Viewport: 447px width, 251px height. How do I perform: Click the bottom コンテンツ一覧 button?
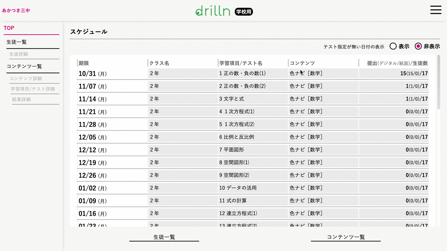346,237
